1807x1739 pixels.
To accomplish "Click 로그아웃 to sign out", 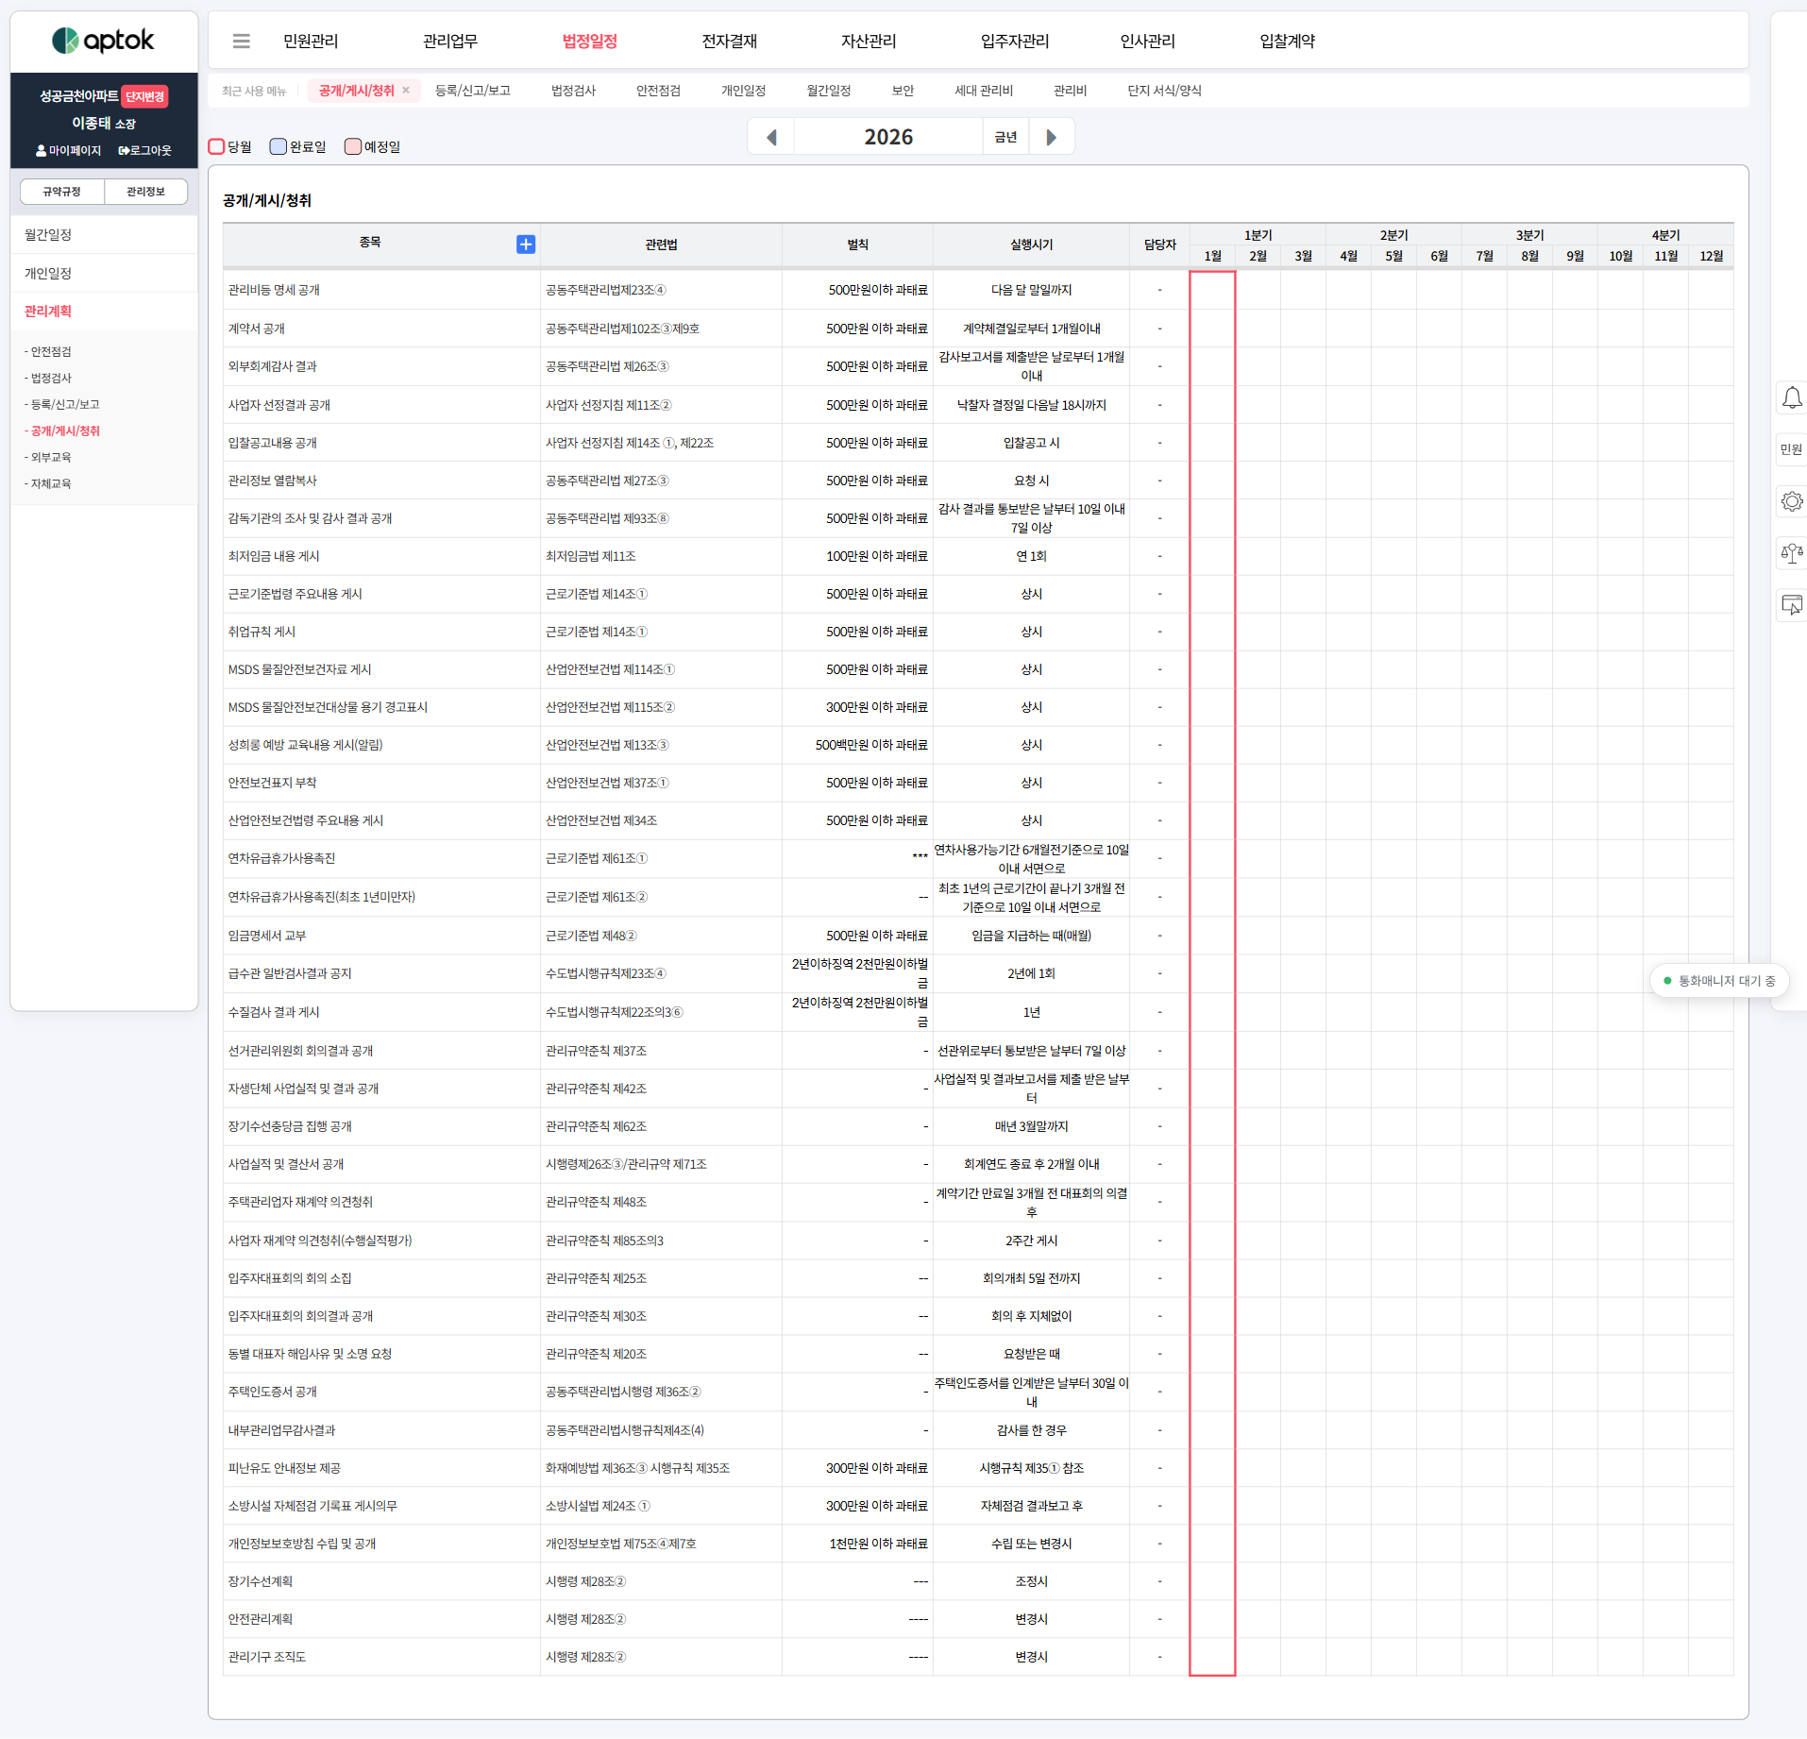I will click(x=145, y=150).
